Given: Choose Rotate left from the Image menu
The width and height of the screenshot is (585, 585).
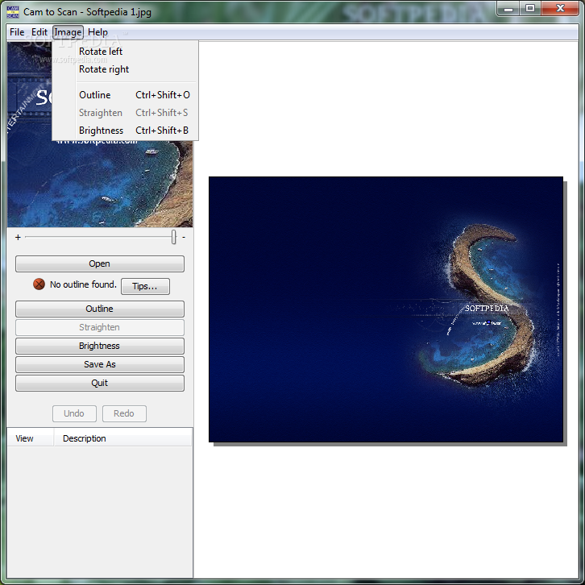Looking at the screenshot, I should tap(126, 52).
